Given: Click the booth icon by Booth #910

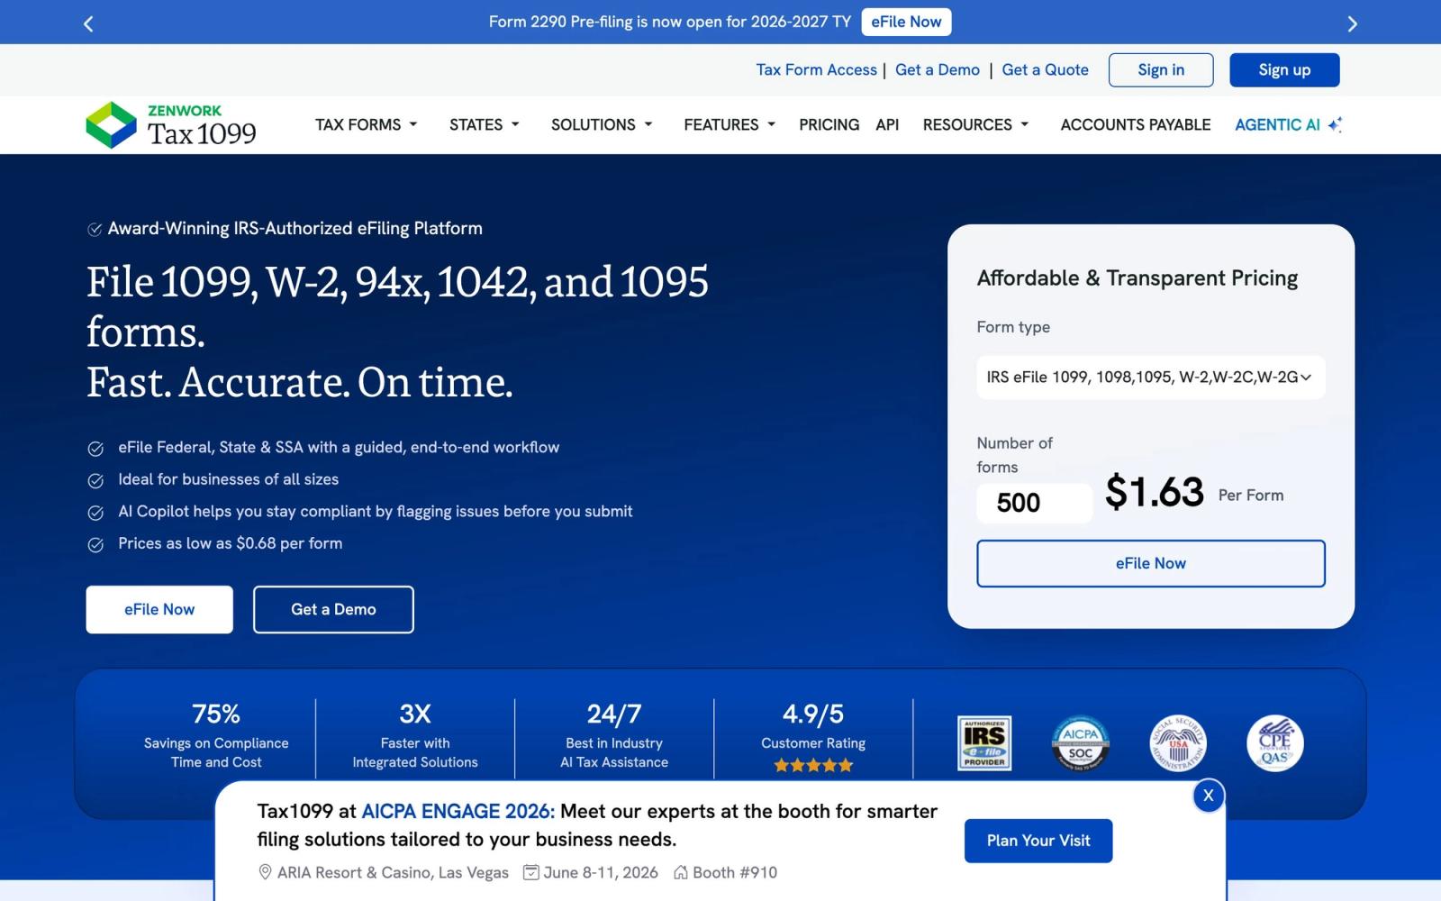Looking at the screenshot, I should 681,872.
